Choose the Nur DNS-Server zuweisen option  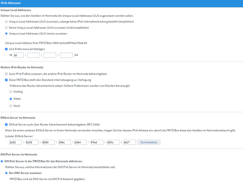[7, 173]
